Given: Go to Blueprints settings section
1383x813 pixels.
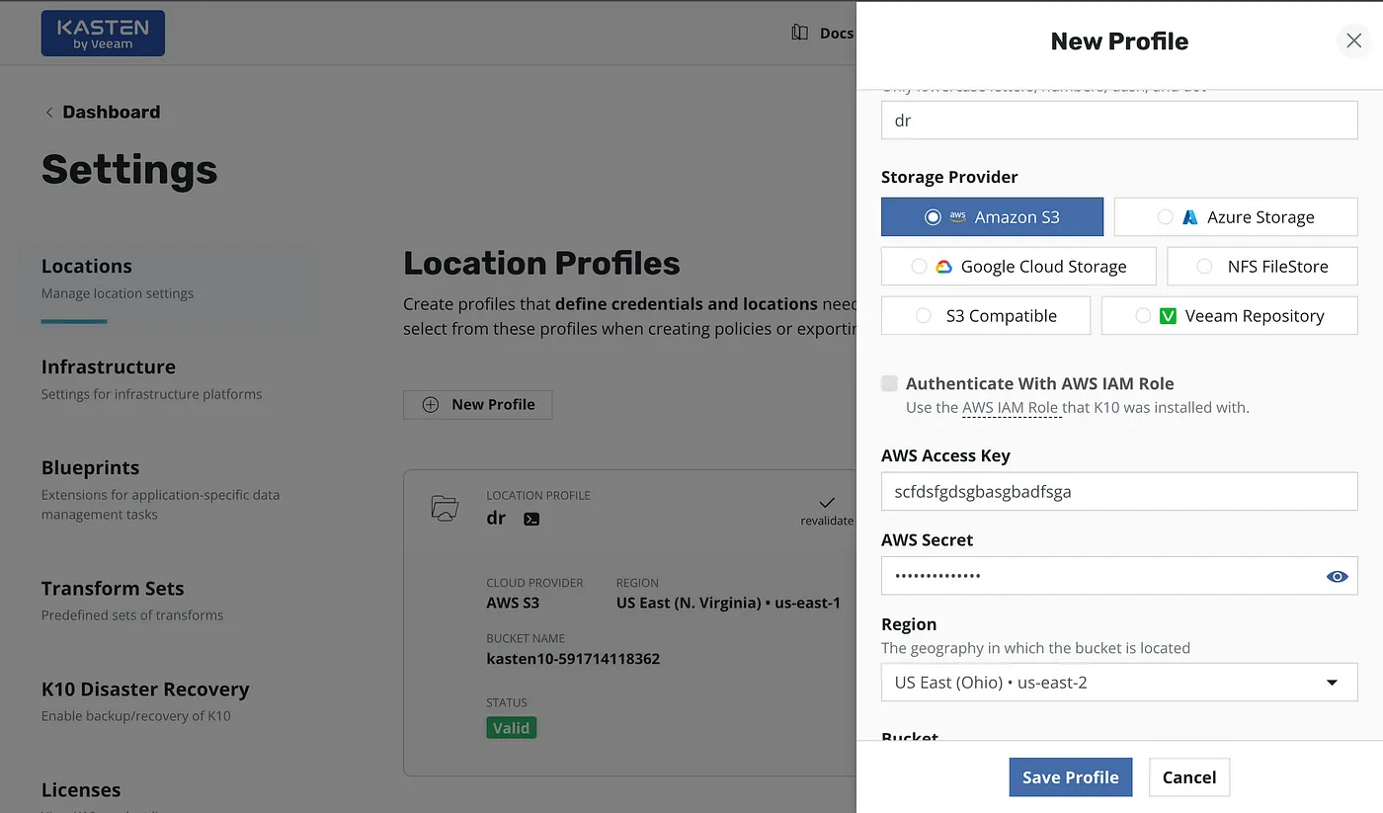Looking at the screenshot, I should 91,468.
